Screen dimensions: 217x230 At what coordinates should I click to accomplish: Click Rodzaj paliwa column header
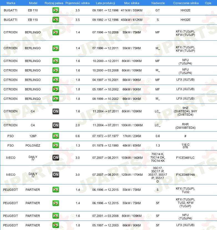54,3
